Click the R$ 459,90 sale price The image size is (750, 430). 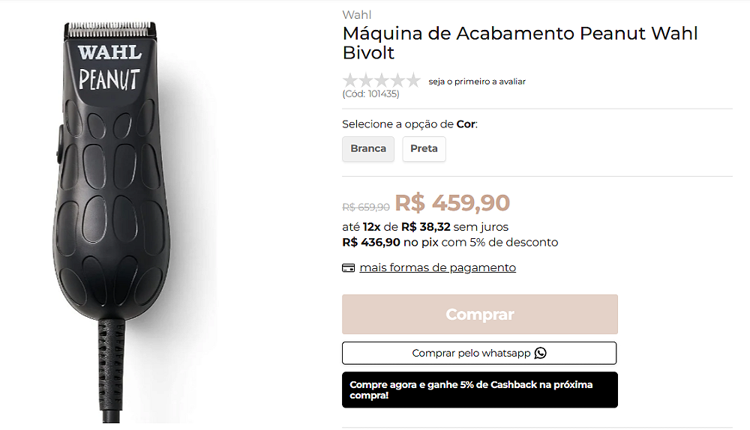(x=452, y=203)
